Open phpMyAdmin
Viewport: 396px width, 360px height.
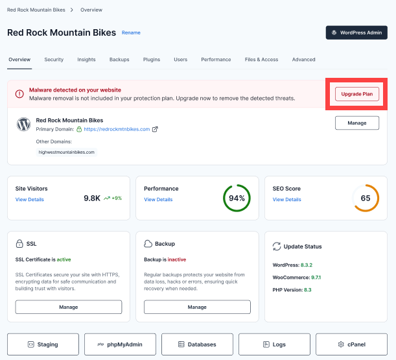pyautogui.click(x=120, y=344)
